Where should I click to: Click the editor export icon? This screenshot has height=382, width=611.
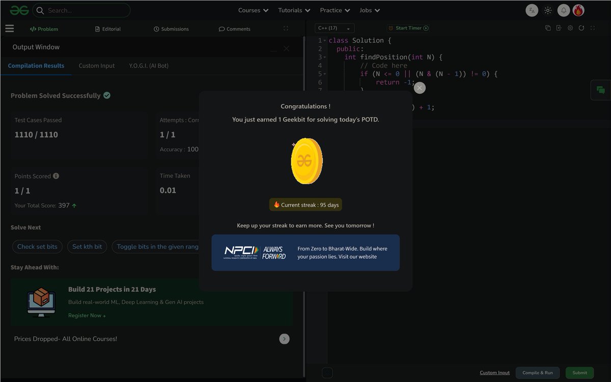pos(559,28)
